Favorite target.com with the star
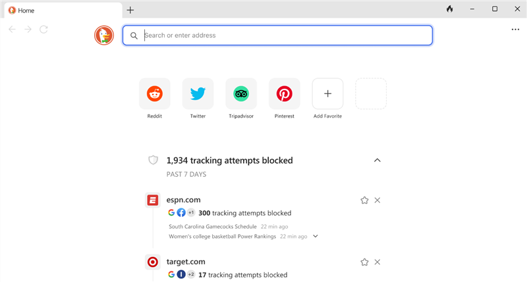The image size is (527, 282). click(x=364, y=262)
